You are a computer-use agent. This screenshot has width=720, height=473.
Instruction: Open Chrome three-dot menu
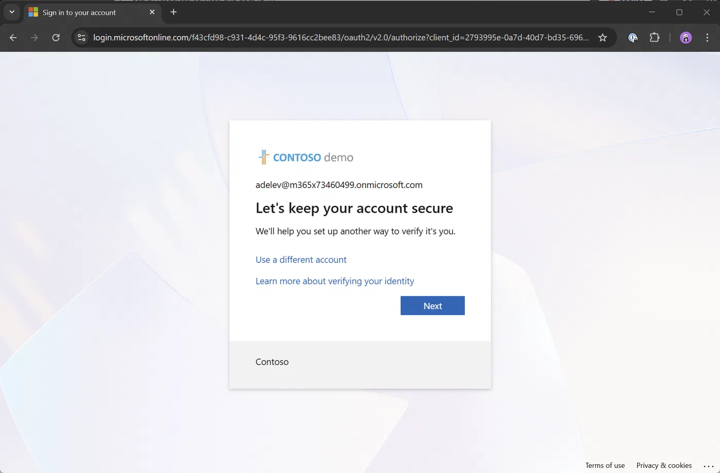[707, 37]
